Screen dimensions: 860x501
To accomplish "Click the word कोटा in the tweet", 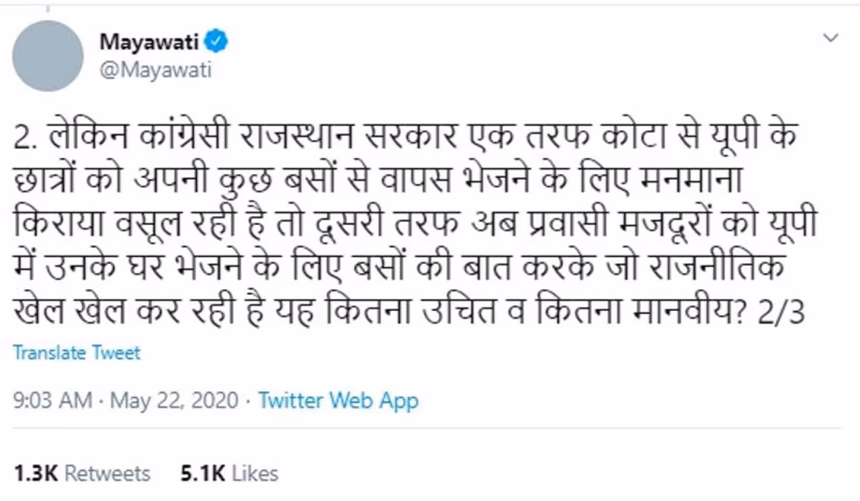I will (x=628, y=139).
